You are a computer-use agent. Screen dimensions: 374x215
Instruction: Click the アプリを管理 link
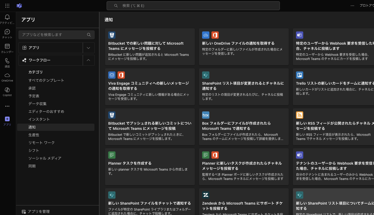click(36, 211)
